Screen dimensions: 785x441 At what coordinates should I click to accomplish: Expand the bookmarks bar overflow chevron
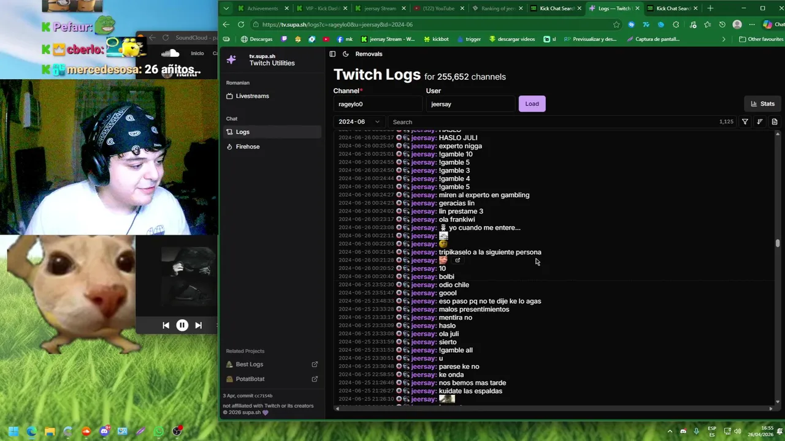coord(724,39)
